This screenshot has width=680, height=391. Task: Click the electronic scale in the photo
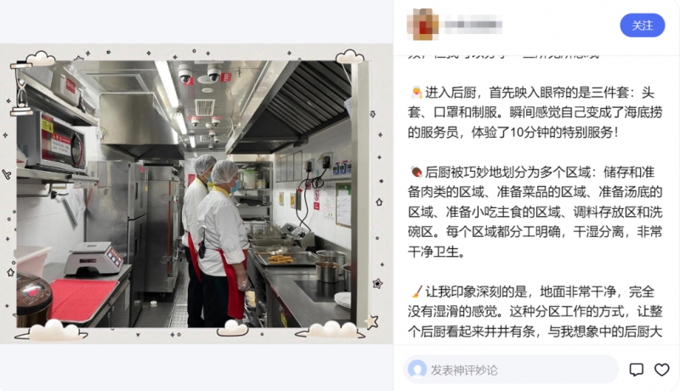pyautogui.click(x=93, y=258)
